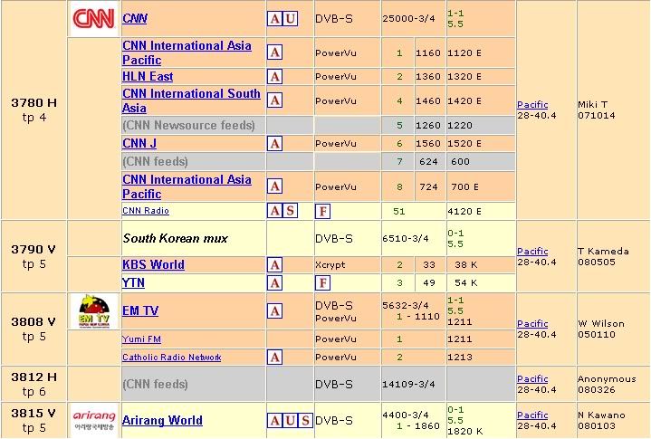651x439 pixels.
Task: Click the A icon in EM TV row
Action: (275, 310)
